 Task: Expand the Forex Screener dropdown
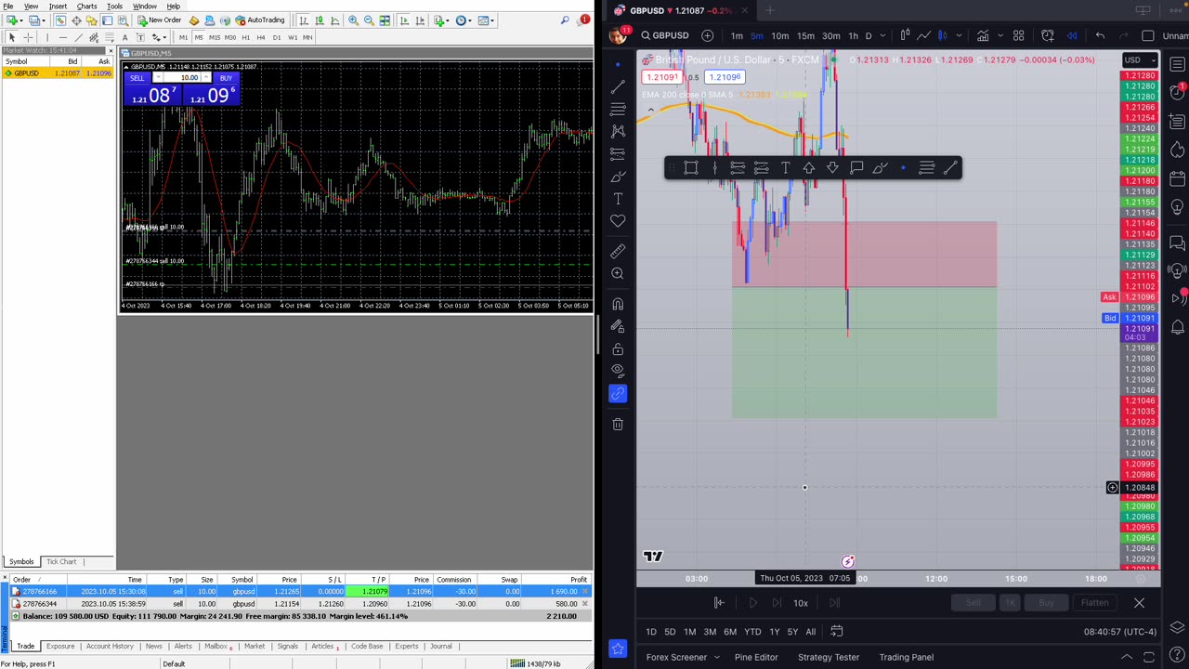pyautogui.click(x=716, y=657)
